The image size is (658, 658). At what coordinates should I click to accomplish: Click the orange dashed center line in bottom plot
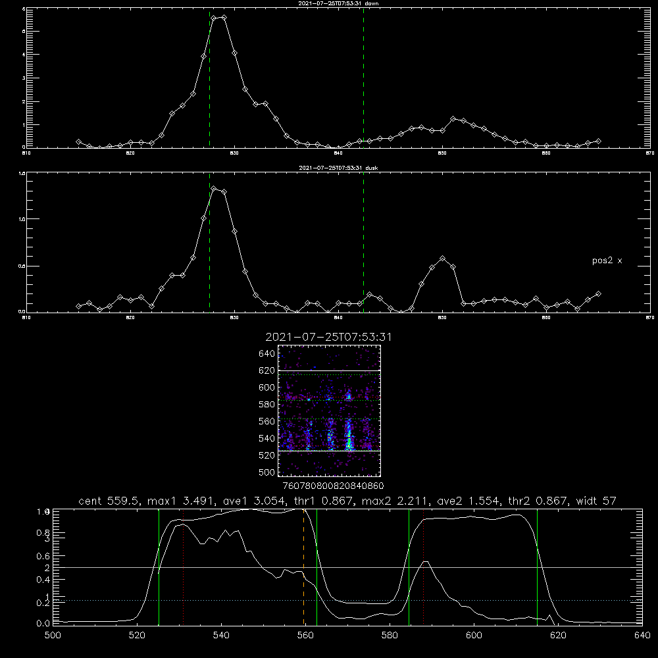(303, 567)
